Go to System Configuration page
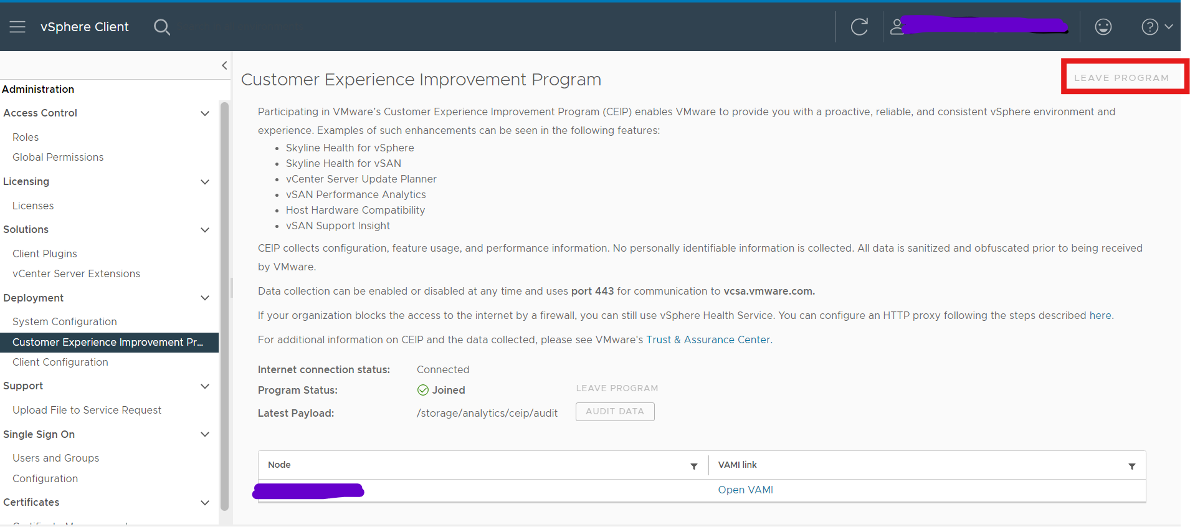The height and width of the screenshot is (527, 1190). point(65,321)
